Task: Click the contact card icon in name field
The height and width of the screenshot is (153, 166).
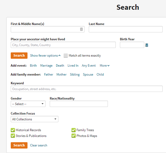Action: 81,29
